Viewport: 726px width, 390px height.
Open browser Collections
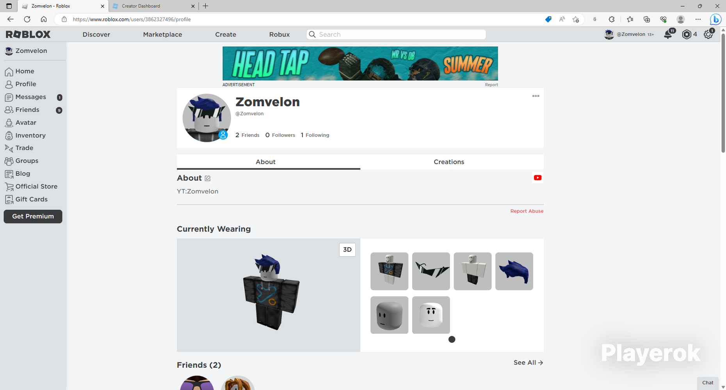pyautogui.click(x=647, y=19)
